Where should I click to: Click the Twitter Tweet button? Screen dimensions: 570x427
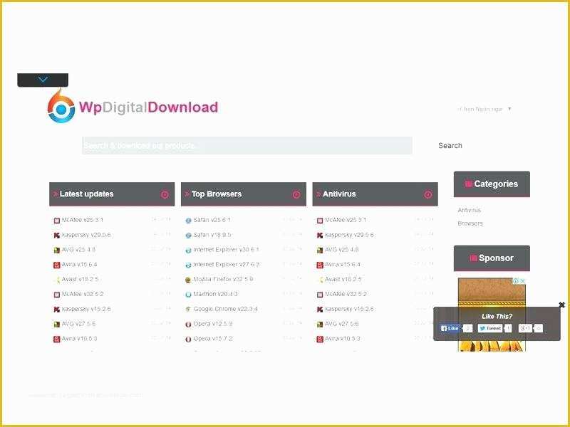pyautogui.click(x=490, y=328)
